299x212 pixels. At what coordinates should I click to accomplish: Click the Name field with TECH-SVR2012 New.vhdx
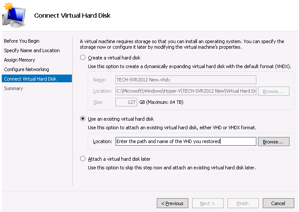pyautogui.click(x=186, y=80)
